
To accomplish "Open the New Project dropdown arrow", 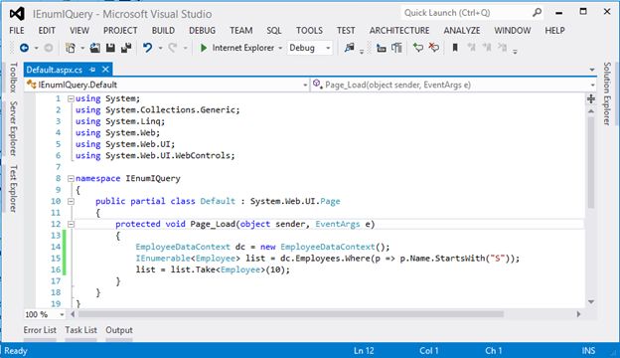I will (x=82, y=49).
